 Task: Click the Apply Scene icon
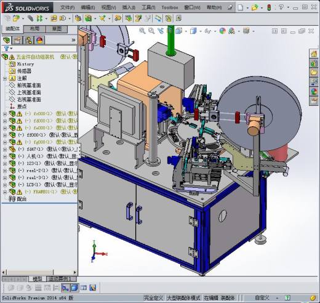pos(232,31)
